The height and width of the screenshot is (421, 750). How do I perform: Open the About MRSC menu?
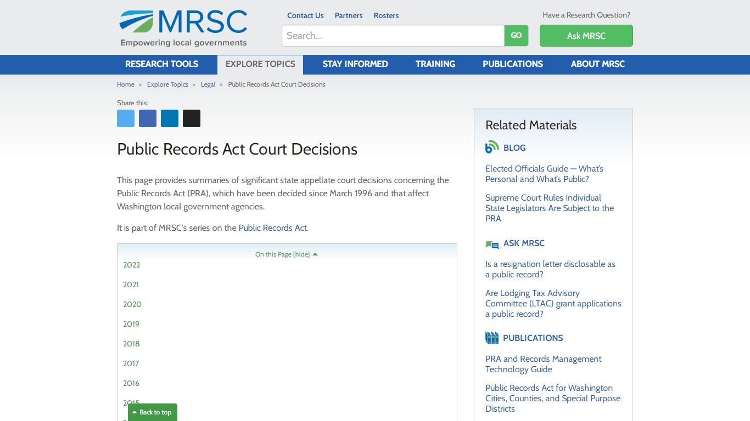pyautogui.click(x=598, y=64)
